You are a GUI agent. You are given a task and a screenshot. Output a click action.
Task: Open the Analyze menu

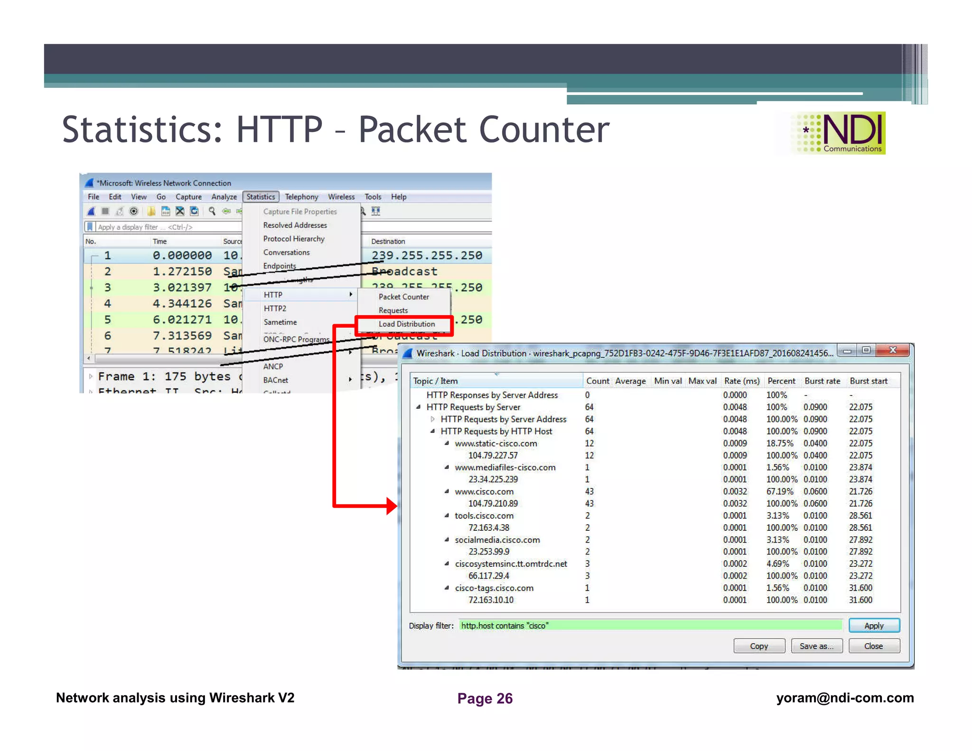coord(224,197)
